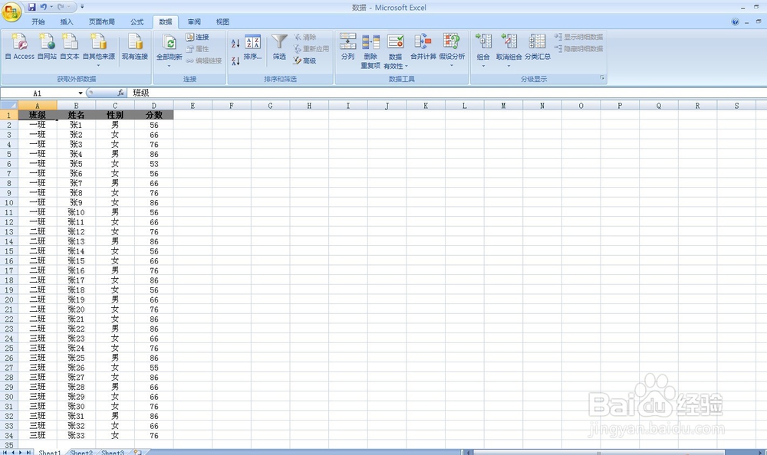Group rows (组合)
The height and width of the screenshot is (455, 767).
click(483, 50)
